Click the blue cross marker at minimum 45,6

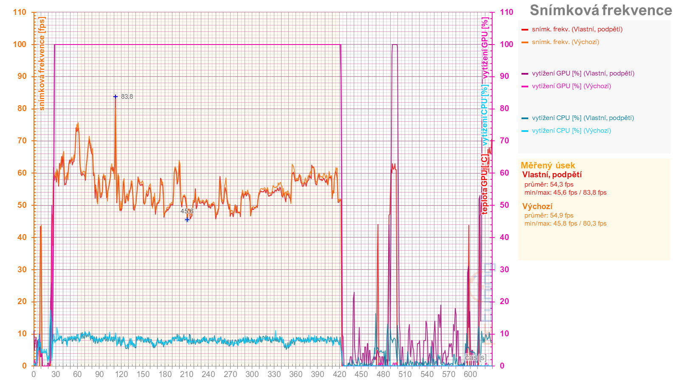click(187, 220)
